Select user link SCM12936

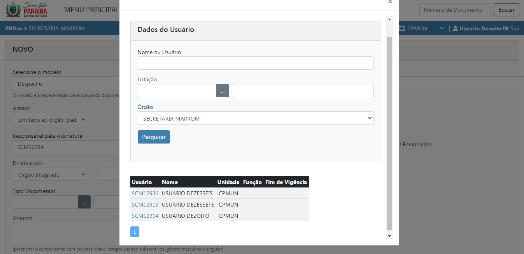(145, 193)
